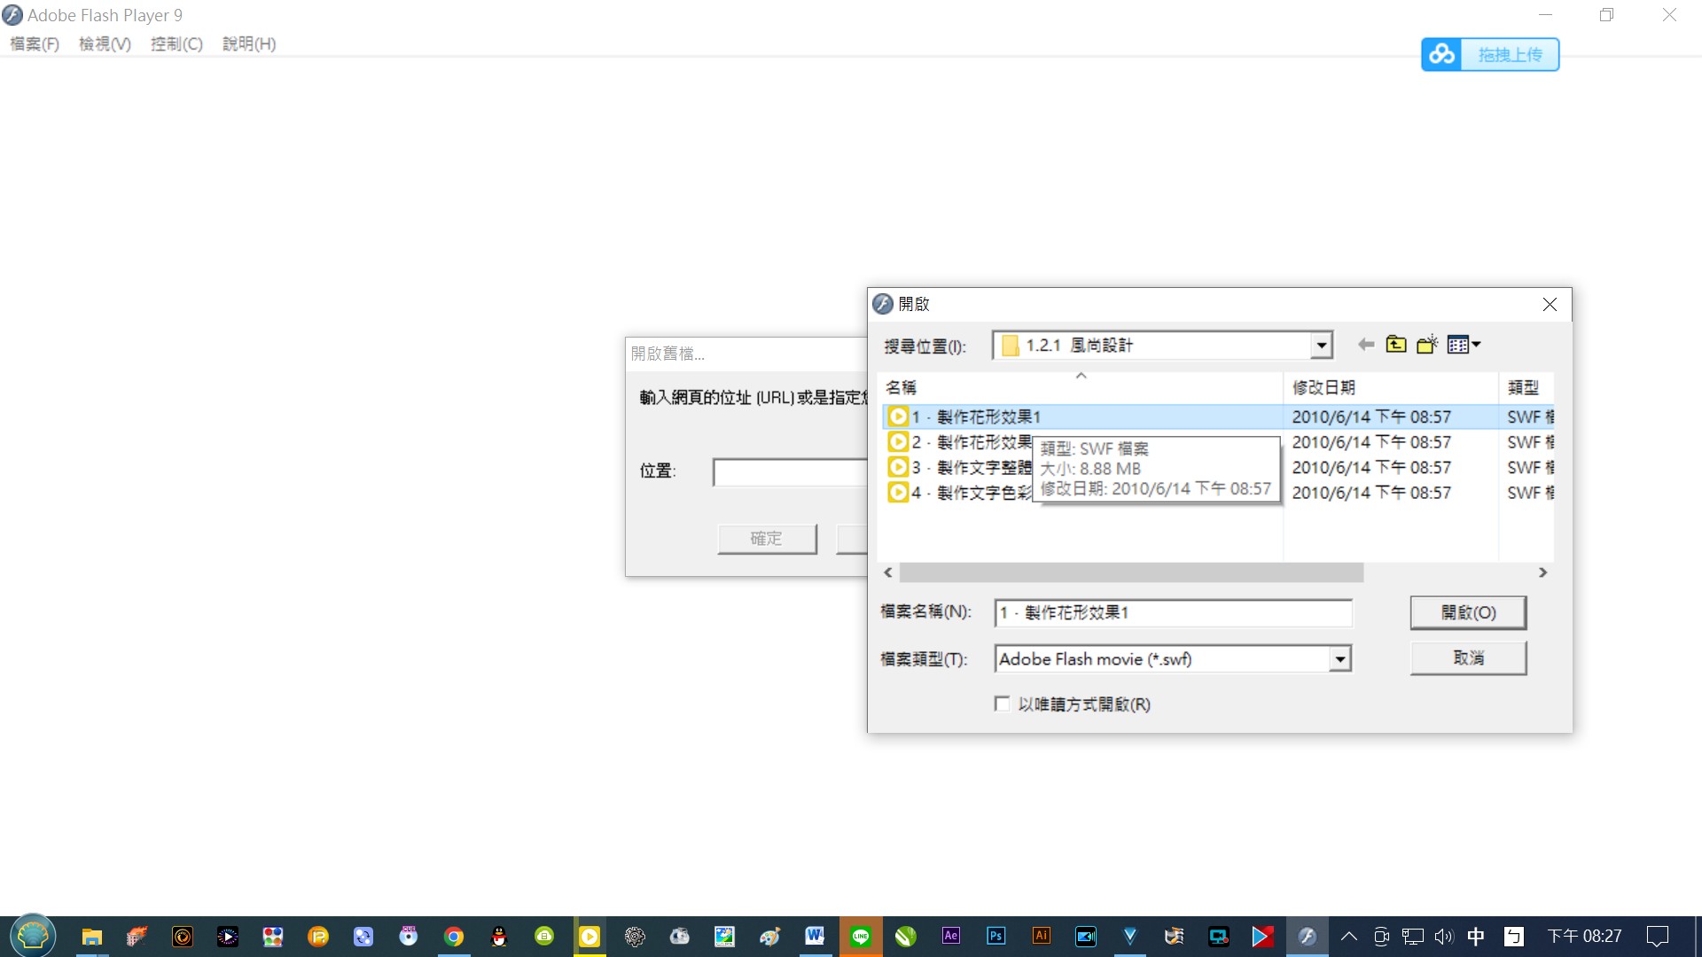
Task: Click the Up One Level folder icon
Action: tap(1396, 345)
